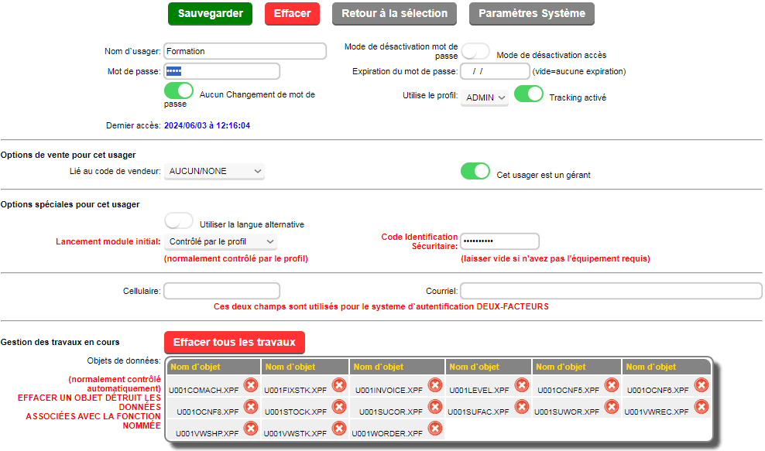Remove the U001OCNF5.XPF object
The height and width of the screenshot is (451, 765).
pos(612,385)
